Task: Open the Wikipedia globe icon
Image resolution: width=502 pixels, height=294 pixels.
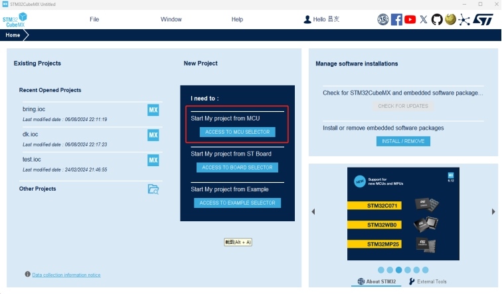Action: (450, 20)
